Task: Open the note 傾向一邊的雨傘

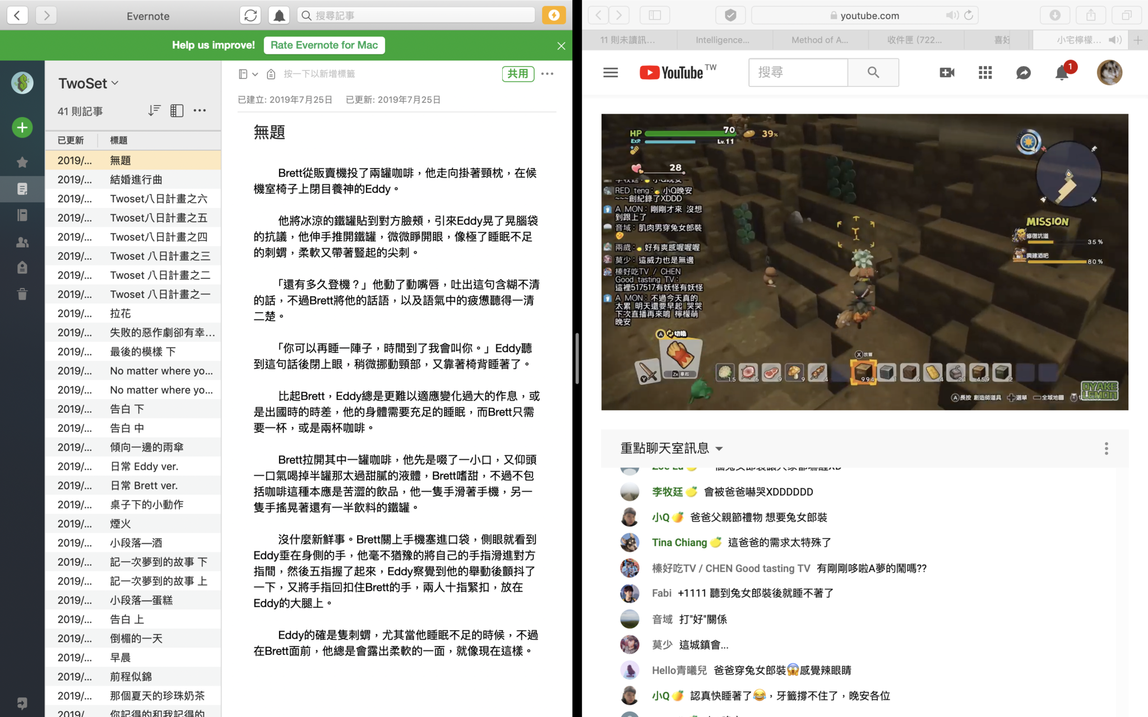Action: pyautogui.click(x=133, y=447)
